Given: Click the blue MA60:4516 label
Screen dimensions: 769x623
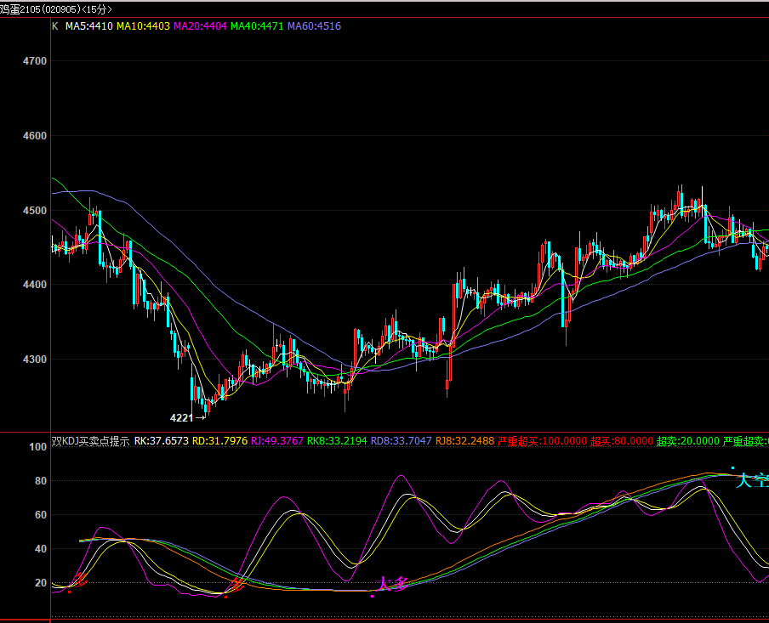Looking at the screenshot, I should pos(314,26).
